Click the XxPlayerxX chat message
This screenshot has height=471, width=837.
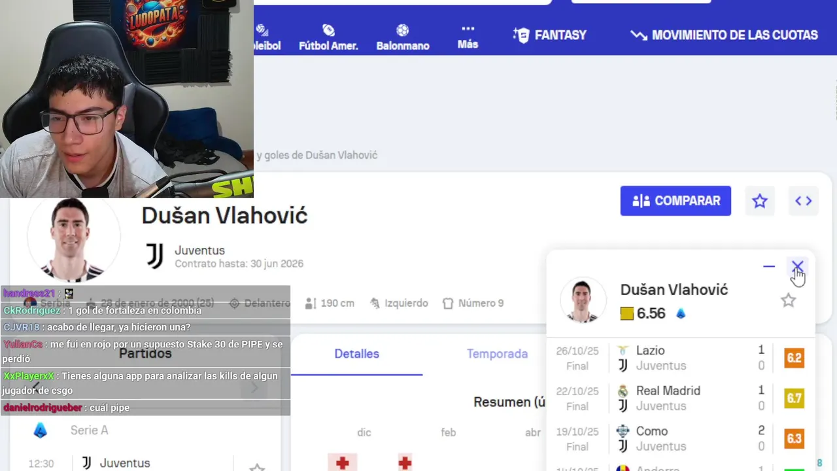(145, 383)
